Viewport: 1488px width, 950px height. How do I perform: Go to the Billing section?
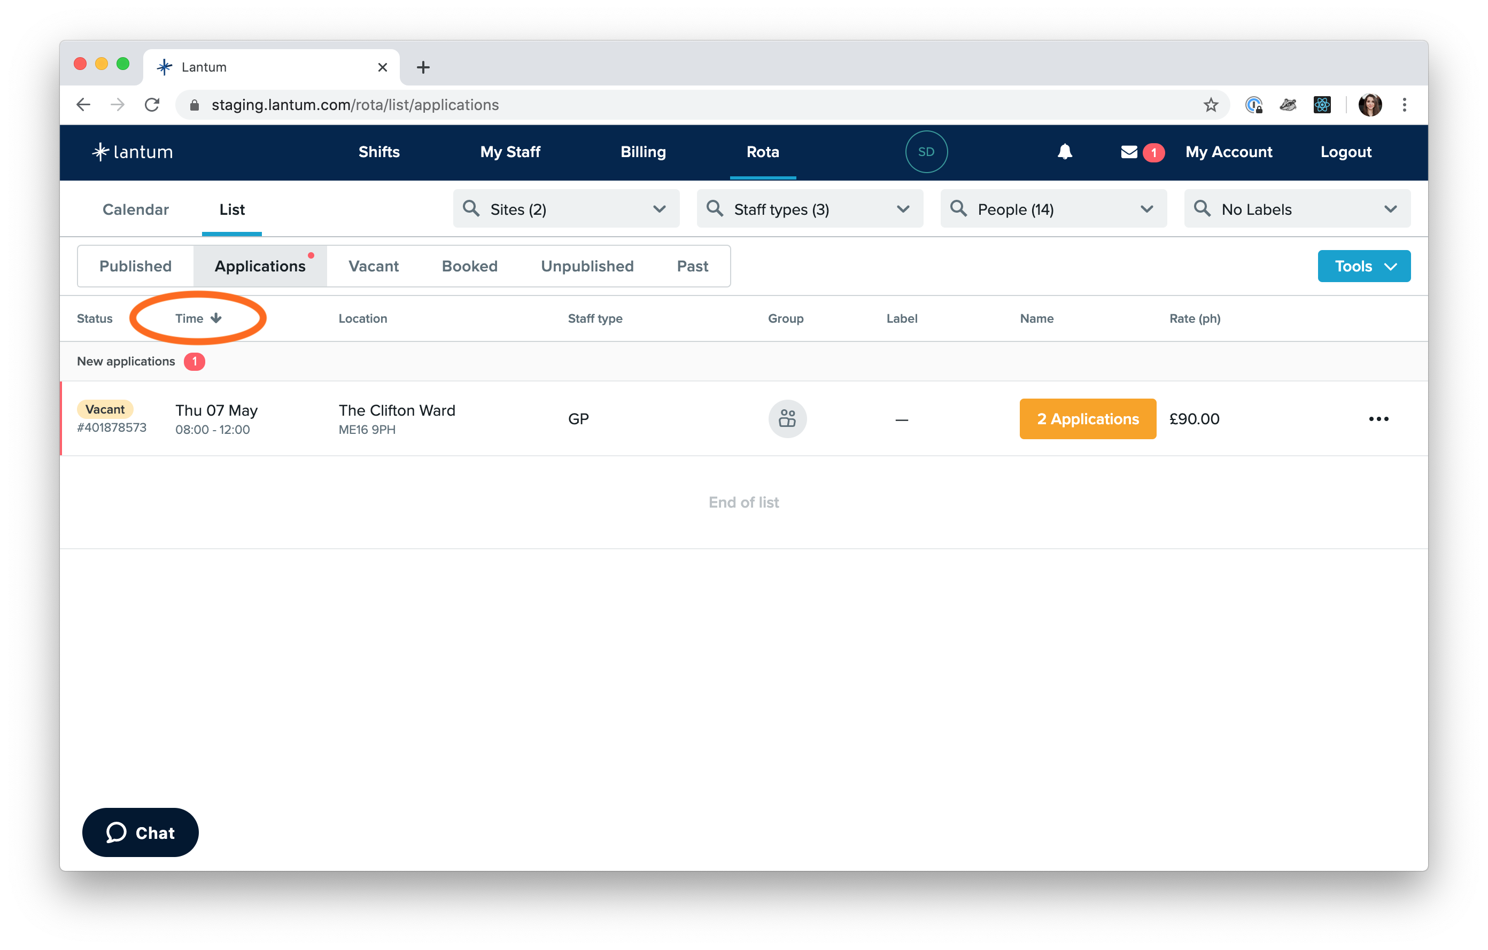click(642, 152)
